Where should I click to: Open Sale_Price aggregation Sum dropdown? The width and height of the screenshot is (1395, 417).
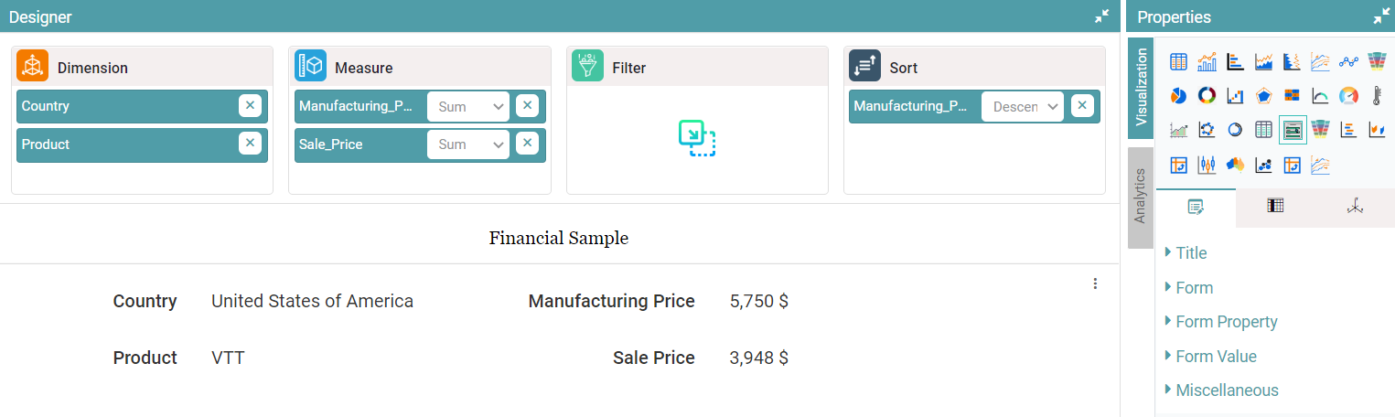468,144
